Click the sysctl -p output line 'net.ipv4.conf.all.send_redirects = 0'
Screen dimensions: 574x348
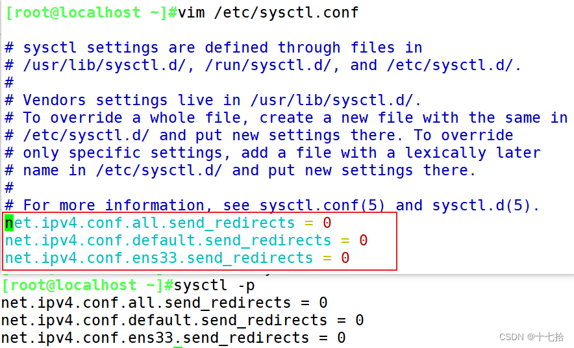(164, 303)
